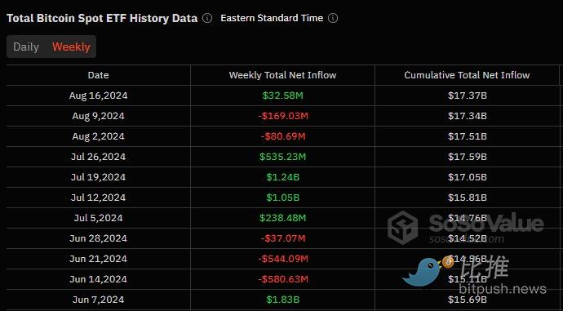Click Cumulative Total Net Inflow header
The width and height of the screenshot is (563, 311).
[467, 75]
